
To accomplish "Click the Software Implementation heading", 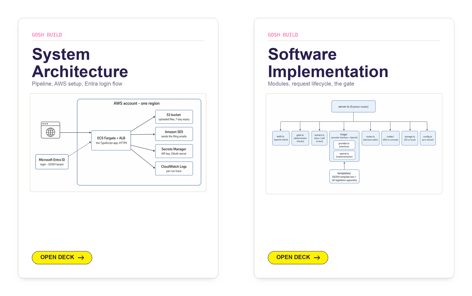I will click(x=328, y=63).
